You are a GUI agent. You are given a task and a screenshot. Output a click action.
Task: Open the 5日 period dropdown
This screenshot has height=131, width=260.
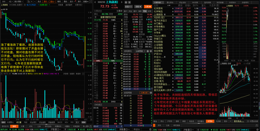10,2
